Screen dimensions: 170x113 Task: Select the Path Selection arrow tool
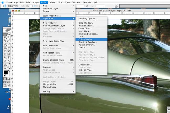click(x=5, y=58)
